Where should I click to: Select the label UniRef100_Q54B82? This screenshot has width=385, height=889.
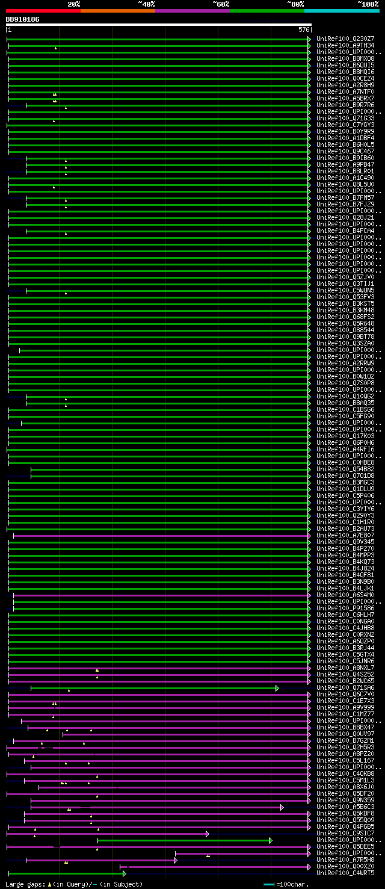(x=345, y=469)
